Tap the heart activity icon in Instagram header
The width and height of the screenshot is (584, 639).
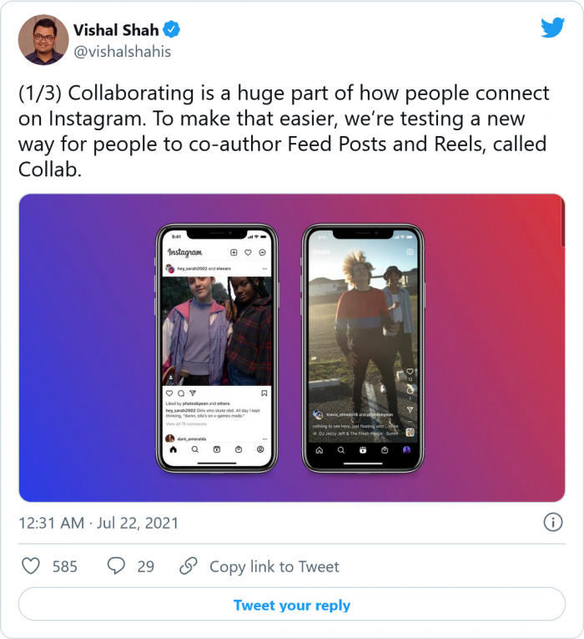pos(249,252)
